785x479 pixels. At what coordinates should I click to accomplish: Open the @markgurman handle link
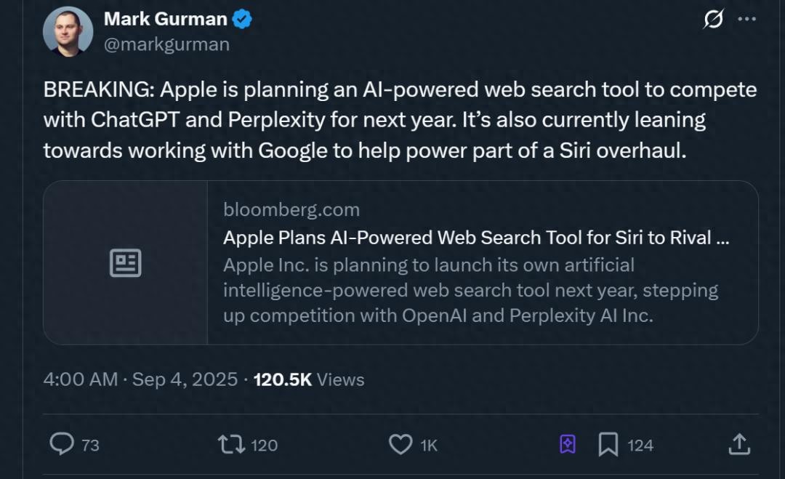coord(166,44)
